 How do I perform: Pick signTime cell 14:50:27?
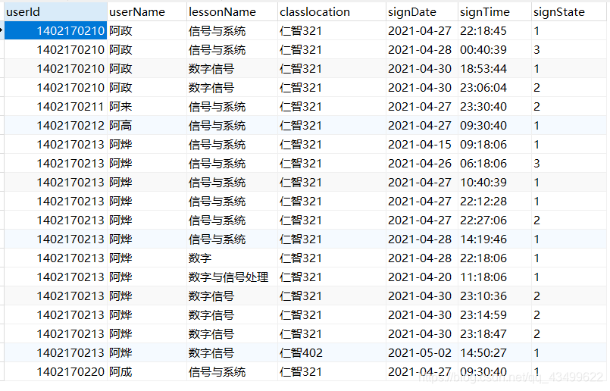495,353
